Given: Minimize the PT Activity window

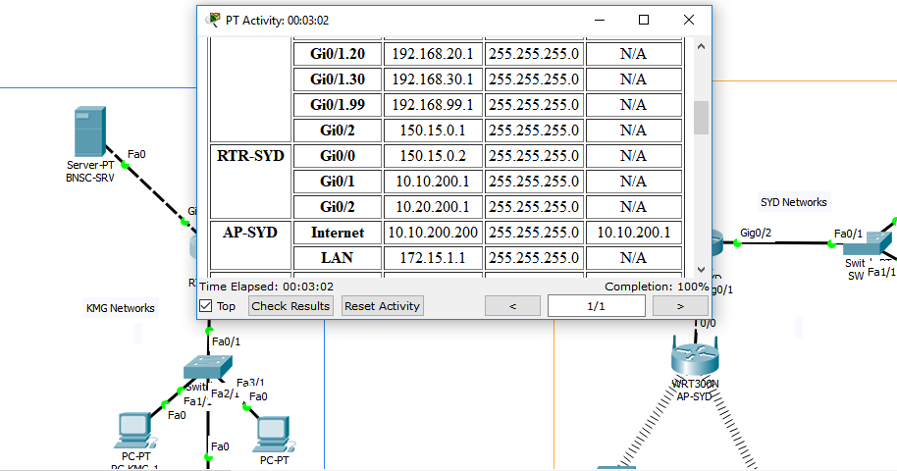Looking at the screenshot, I should point(600,20).
